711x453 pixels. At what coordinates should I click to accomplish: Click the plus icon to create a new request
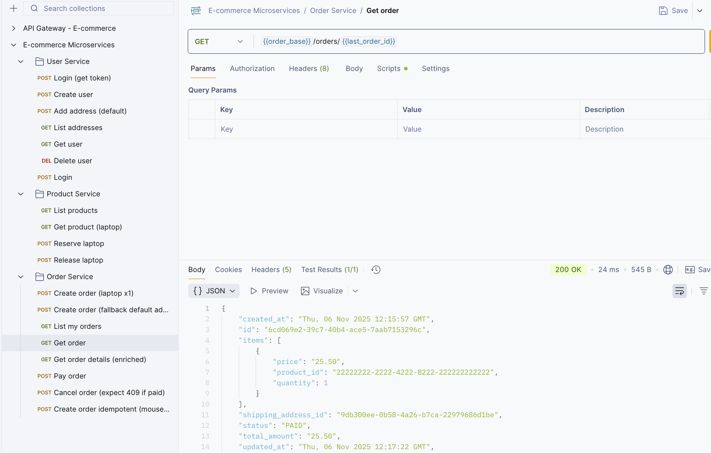(14, 8)
